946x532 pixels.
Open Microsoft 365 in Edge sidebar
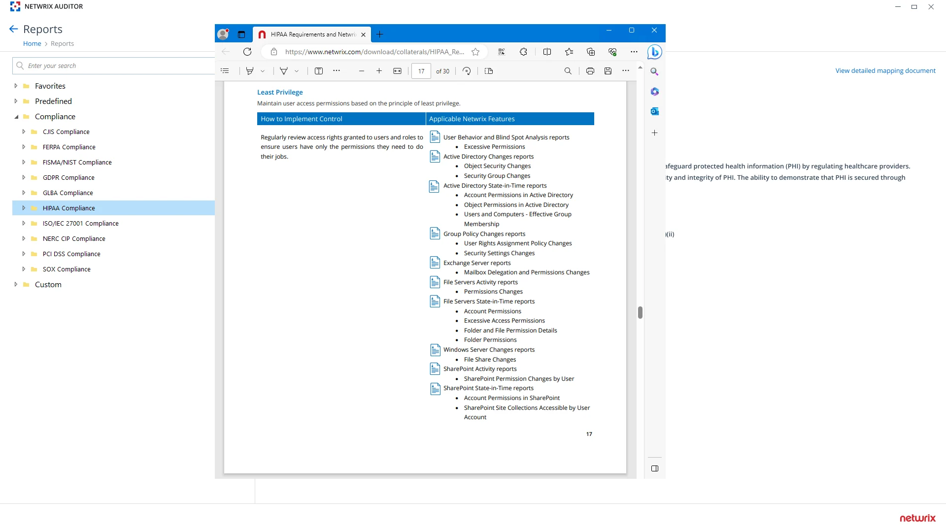point(655,92)
